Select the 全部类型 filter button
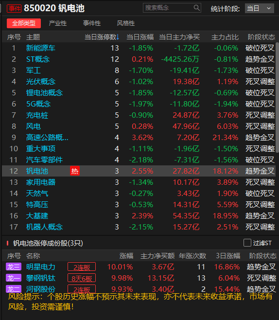The width and height of the screenshot is (279, 320). 24,23
